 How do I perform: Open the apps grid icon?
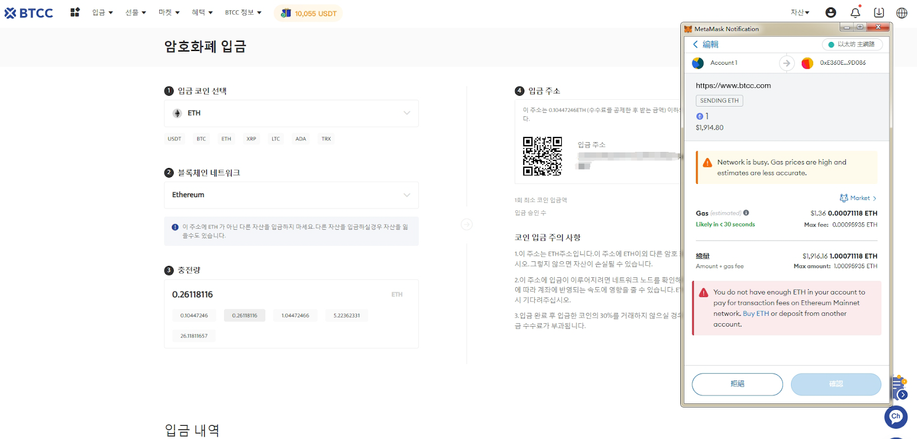coord(75,12)
